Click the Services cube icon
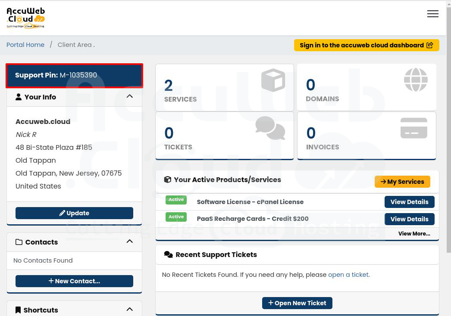The width and height of the screenshot is (451, 316). pos(273,81)
